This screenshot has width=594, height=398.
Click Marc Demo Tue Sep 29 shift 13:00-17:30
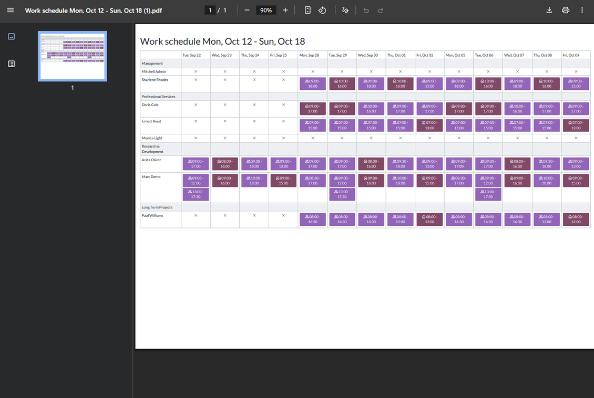pos(342,194)
